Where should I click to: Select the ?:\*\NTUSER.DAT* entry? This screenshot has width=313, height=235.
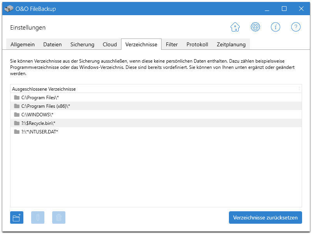coord(156,132)
